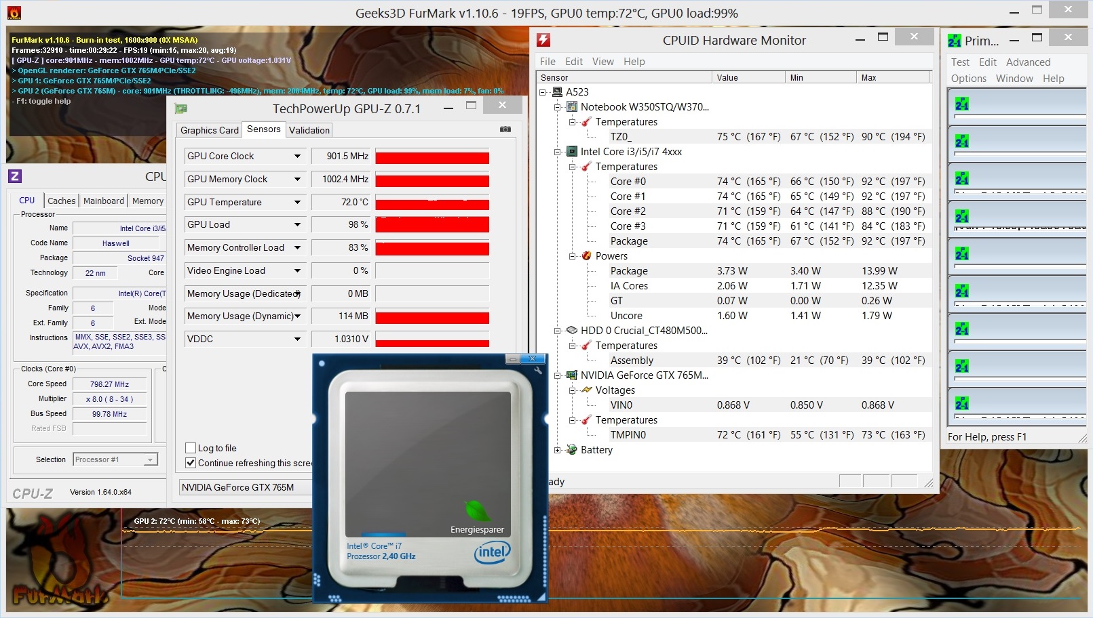Expand the Battery node in HWMonitor

[x=558, y=450]
